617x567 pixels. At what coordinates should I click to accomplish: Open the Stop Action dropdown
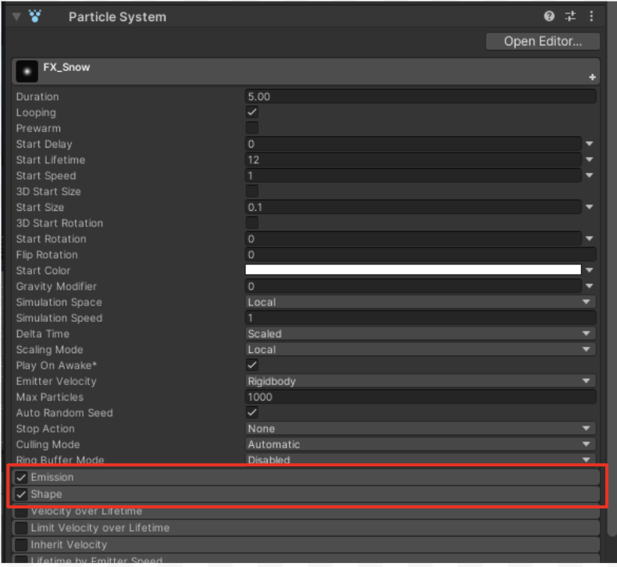coord(419,429)
